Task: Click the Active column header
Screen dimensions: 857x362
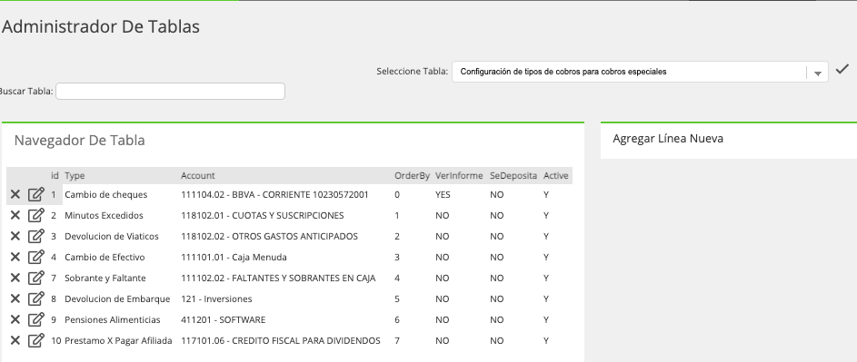Action: coord(556,176)
